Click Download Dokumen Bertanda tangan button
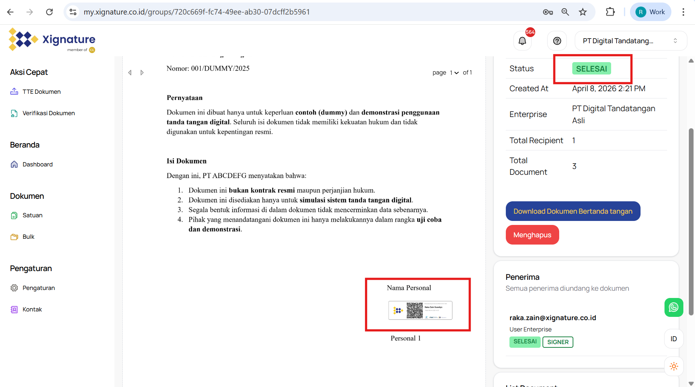The height and width of the screenshot is (387, 695). [573, 211]
